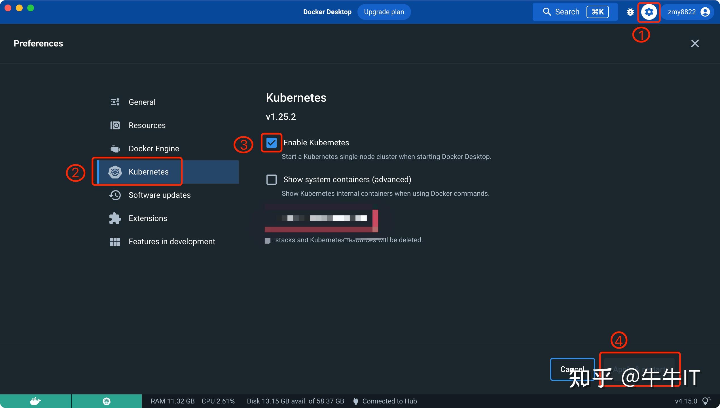Open Features in development settings

[172, 241]
